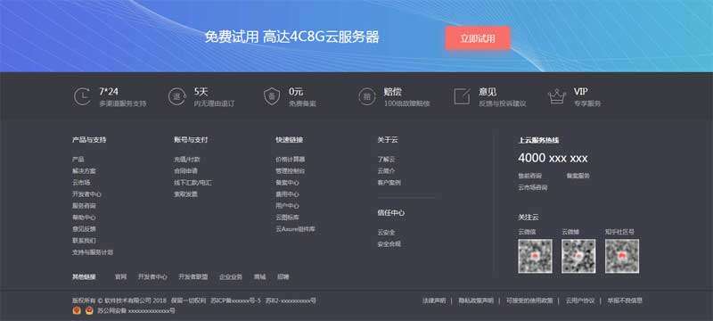This screenshot has height=321, width=713.
Task: Open the 费用中心 link
Action: coord(287,194)
